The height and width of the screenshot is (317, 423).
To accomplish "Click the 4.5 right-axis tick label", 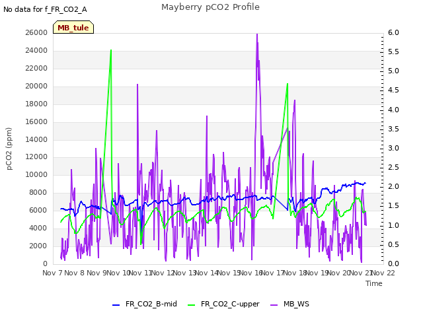I will pyautogui.click(x=393, y=90).
